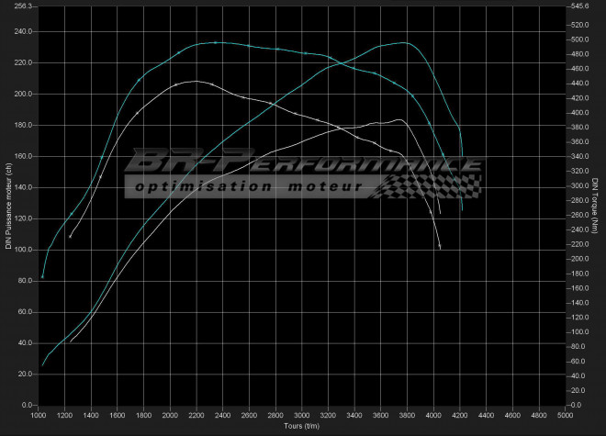This screenshot has height=436, width=606.
Task: Click the 200.0 label on left axis
Action: (x=22, y=94)
